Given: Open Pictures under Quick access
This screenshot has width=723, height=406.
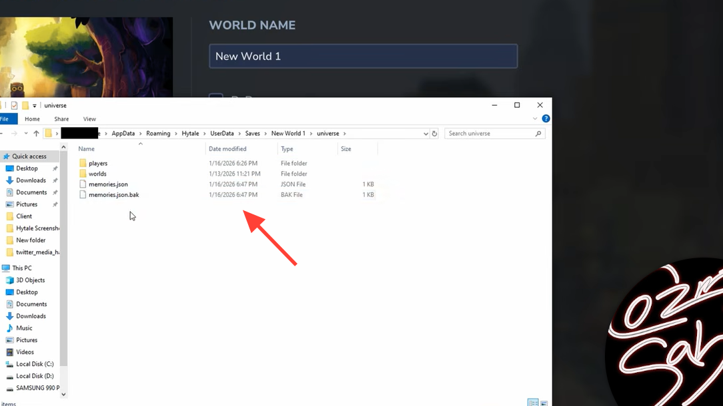Looking at the screenshot, I should click(x=27, y=204).
